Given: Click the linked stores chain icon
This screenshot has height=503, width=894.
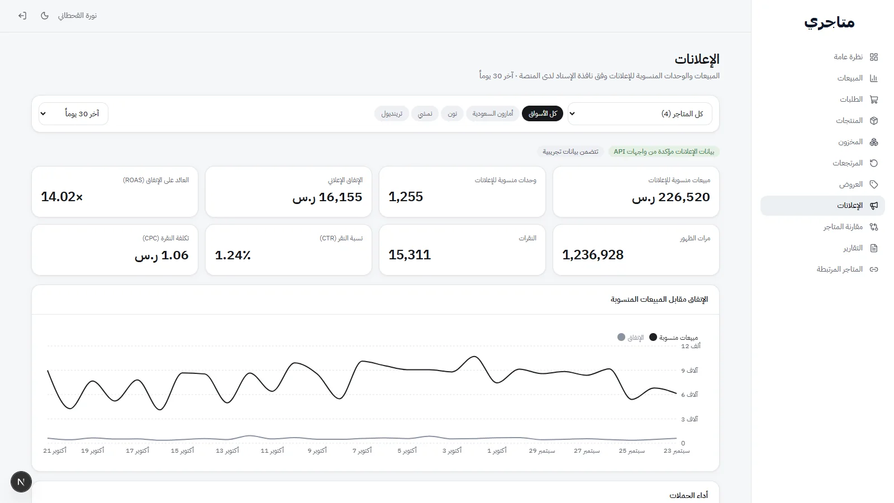Looking at the screenshot, I should 874,269.
